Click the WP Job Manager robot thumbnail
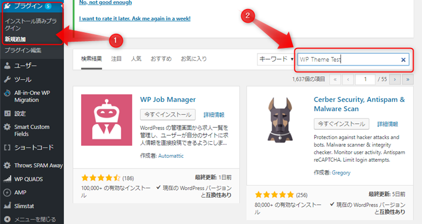Viewport: 422px width, 224px height. coord(107,120)
